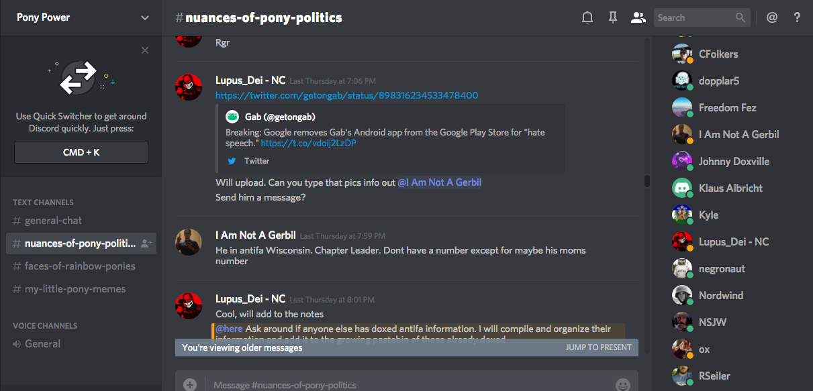This screenshot has width=813, height=391.
Task: Click the emoji picker smiley icon
Action: click(x=623, y=384)
